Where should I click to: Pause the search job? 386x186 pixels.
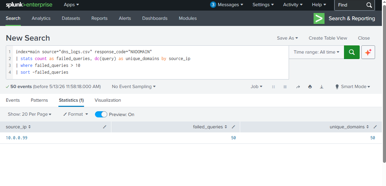(274, 87)
